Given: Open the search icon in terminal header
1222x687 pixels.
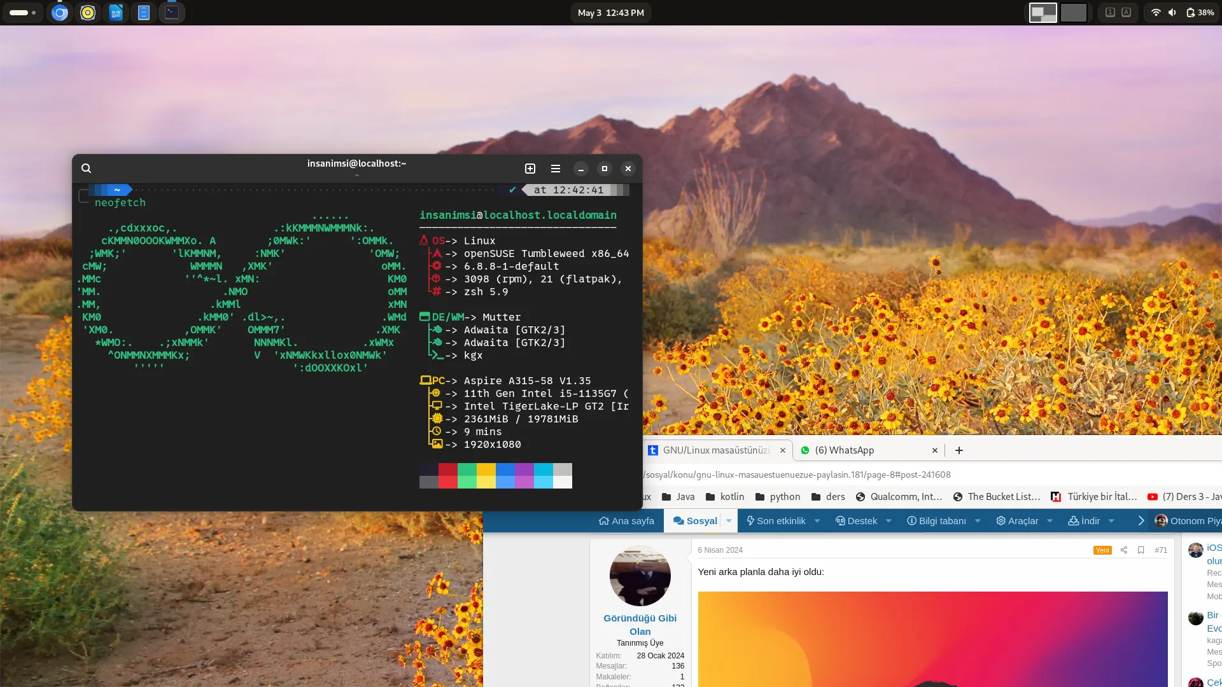Looking at the screenshot, I should [87, 169].
